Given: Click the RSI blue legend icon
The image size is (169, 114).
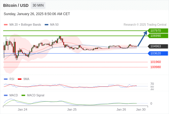Looking at the screenshot, I should tap(6, 79).
